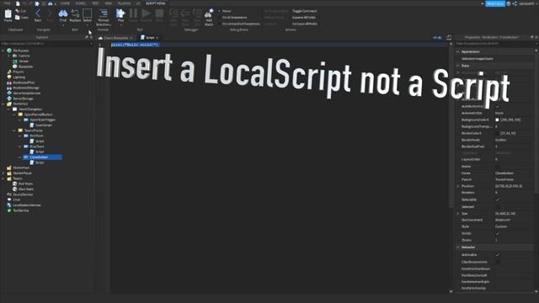Open the VIEW ribbon tab

109,3
